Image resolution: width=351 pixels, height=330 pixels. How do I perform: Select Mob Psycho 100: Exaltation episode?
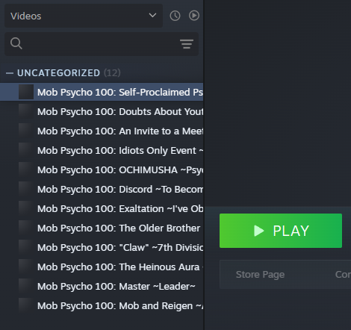click(x=102, y=208)
